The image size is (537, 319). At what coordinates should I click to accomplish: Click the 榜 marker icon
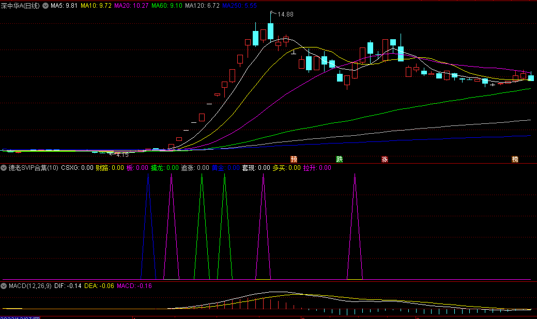tap(515, 159)
